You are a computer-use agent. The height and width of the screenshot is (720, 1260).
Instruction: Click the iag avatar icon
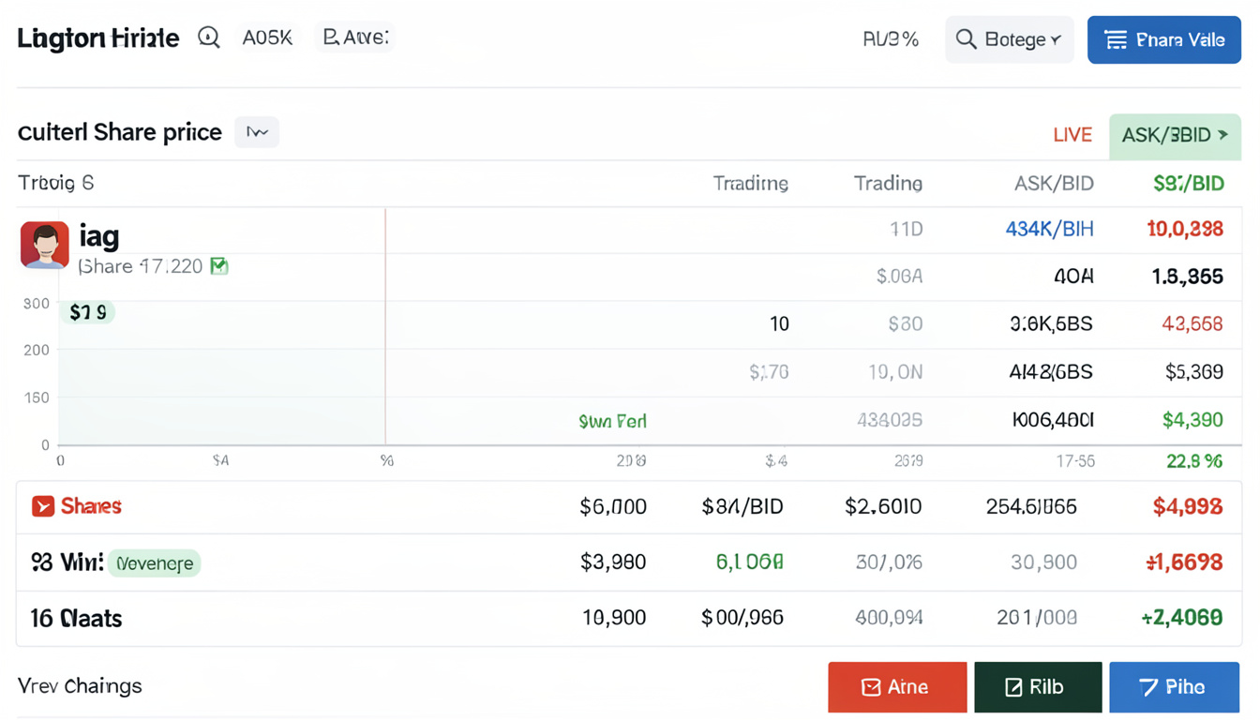(45, 246)
